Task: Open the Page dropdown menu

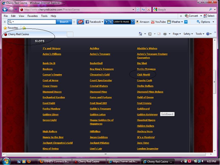Action: tap(177, 34)
